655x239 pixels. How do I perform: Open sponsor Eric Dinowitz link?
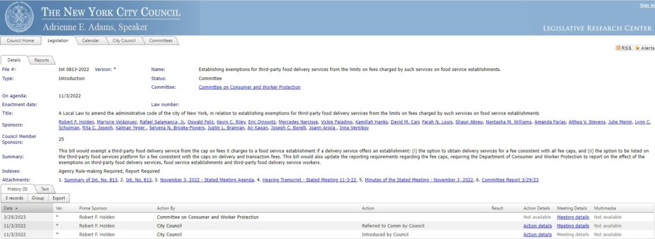[x=262, y=122]
